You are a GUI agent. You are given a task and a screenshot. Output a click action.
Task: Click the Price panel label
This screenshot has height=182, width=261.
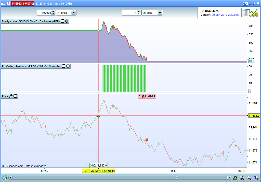coord(5,96)
